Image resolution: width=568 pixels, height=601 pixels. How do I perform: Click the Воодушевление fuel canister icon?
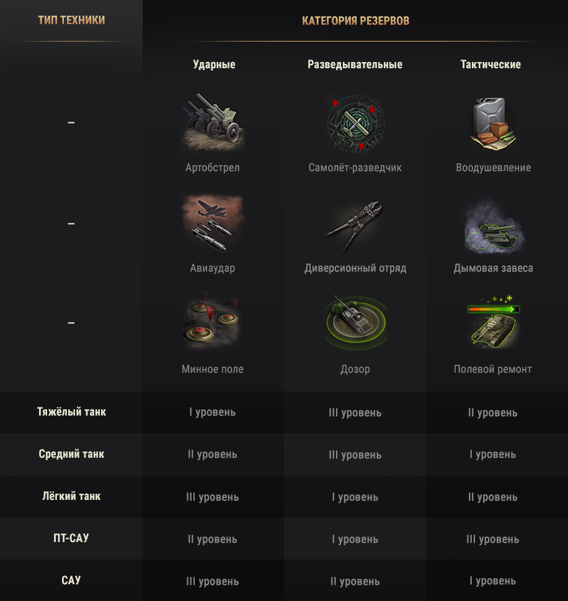pyautogui.click(x=493, y=123)
